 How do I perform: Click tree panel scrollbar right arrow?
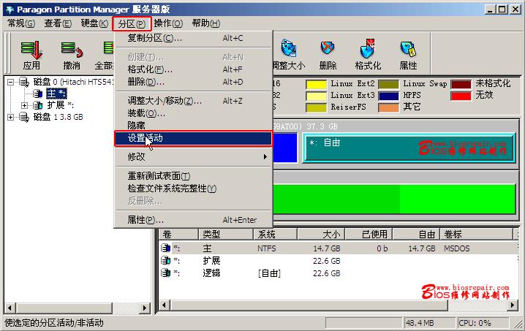tap(145, 308)
